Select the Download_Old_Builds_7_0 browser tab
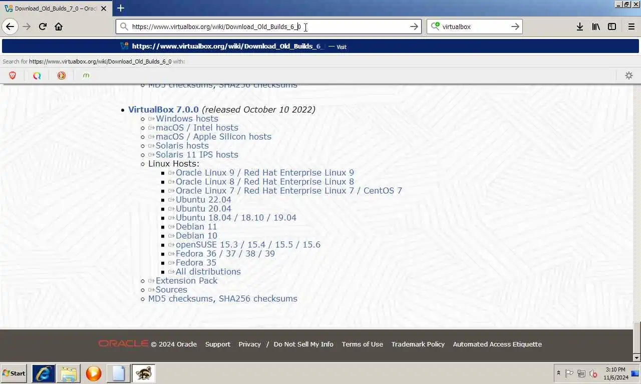This screenshot has width=641, height=384. [x=56, y=8]
